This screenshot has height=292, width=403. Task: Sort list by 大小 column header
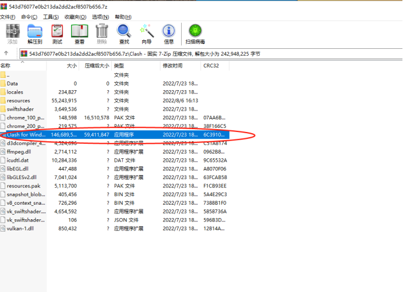tap(71, 66)
